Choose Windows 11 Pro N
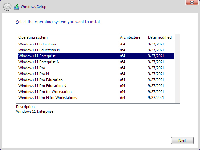Screen dimensions: 200x150 [96, 74]
